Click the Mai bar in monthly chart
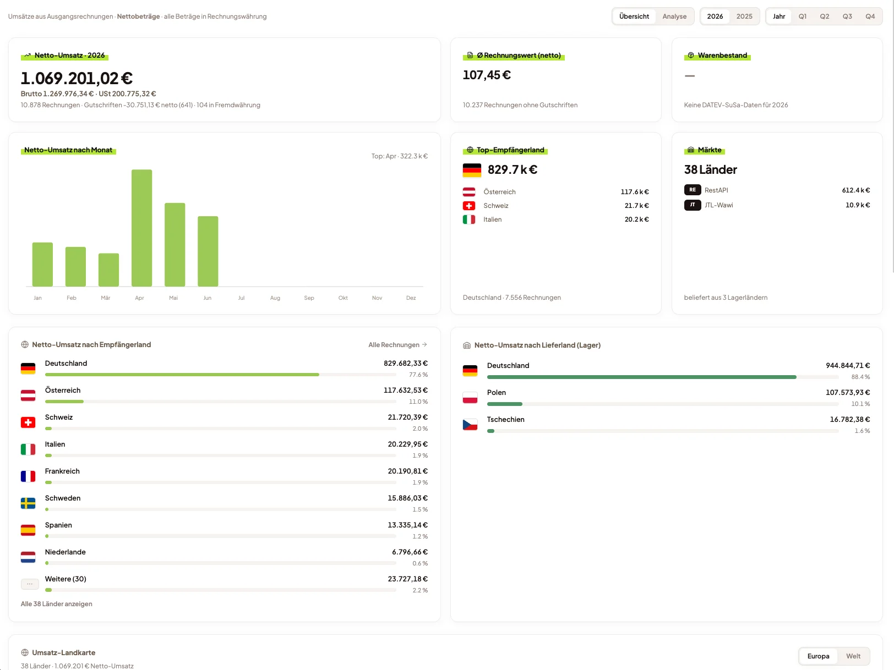The width and height of the screenshot is (894, 670). coord(175,245)
